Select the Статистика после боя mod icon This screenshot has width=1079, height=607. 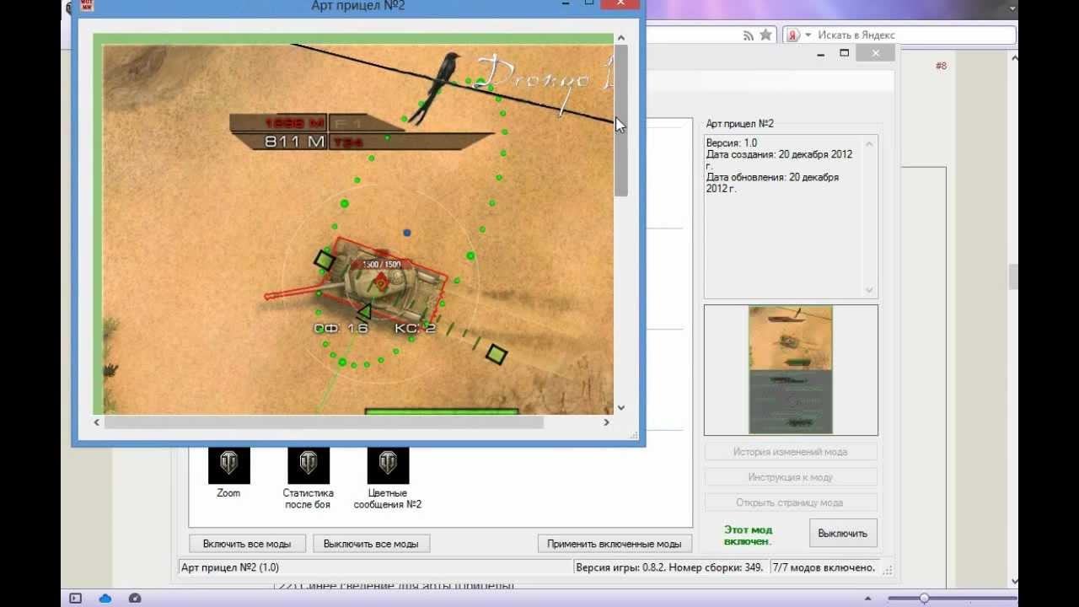(x=309, y=465)
